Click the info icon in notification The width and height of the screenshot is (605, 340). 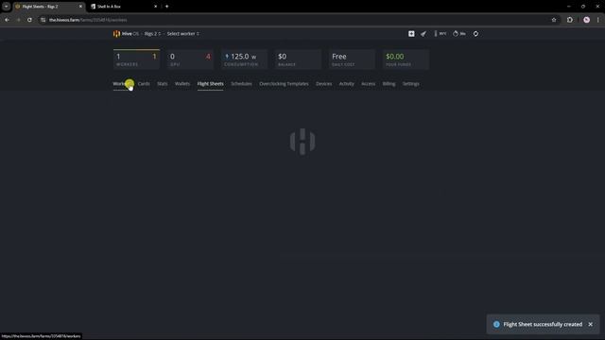pos(496,325)
